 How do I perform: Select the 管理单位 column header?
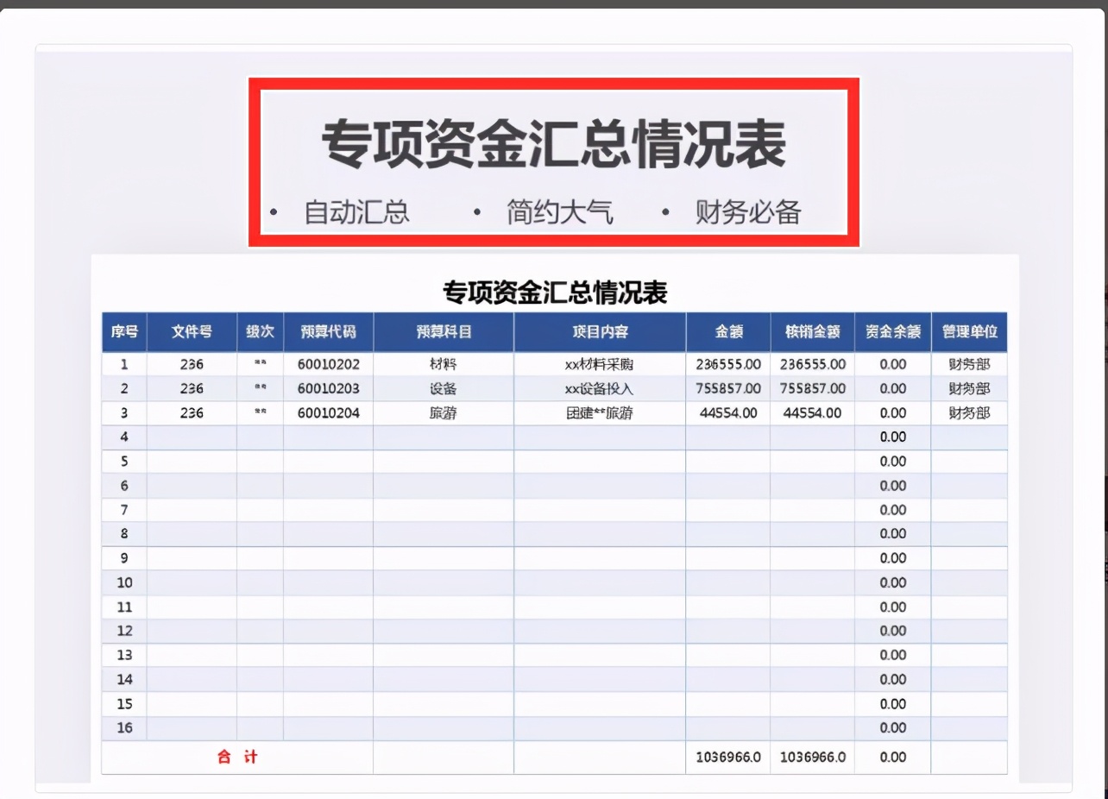(969, 331)
